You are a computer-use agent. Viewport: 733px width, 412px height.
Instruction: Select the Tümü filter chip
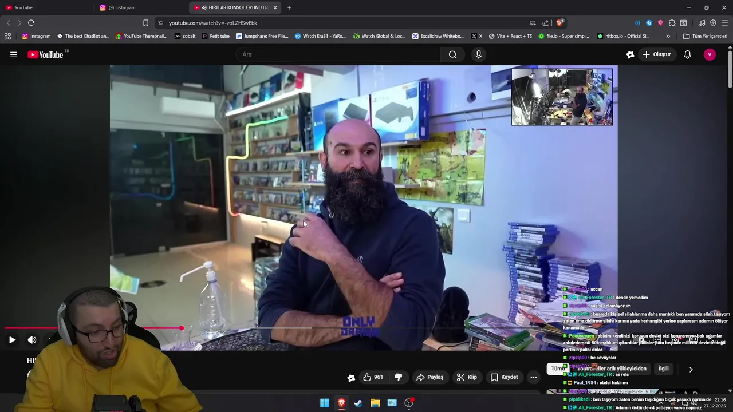click(x=557, y=369)
